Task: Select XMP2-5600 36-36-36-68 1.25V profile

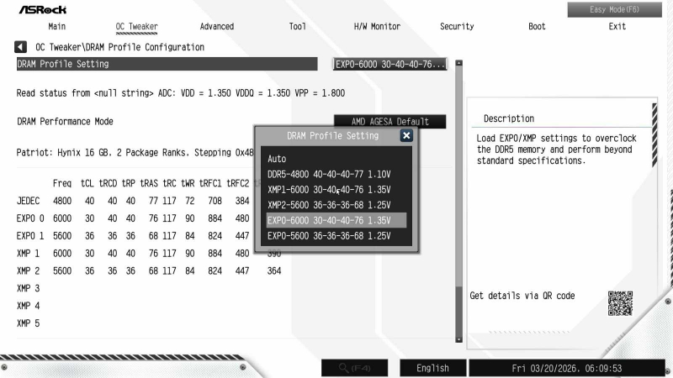Action: tap(329, 205)
